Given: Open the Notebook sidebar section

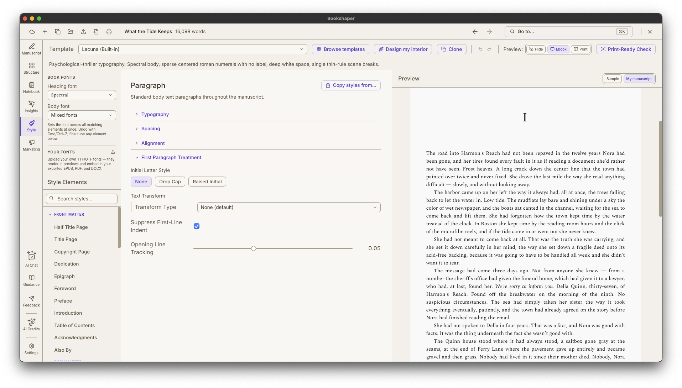Looking at the screenshot, I should click(31, 88).
